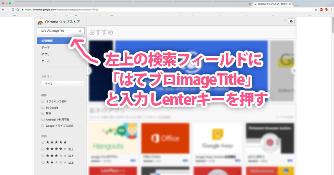Show next featured banner with right arrow
Image resolution: width=334 pixels, height=175 pixels.
pos(294,71)
